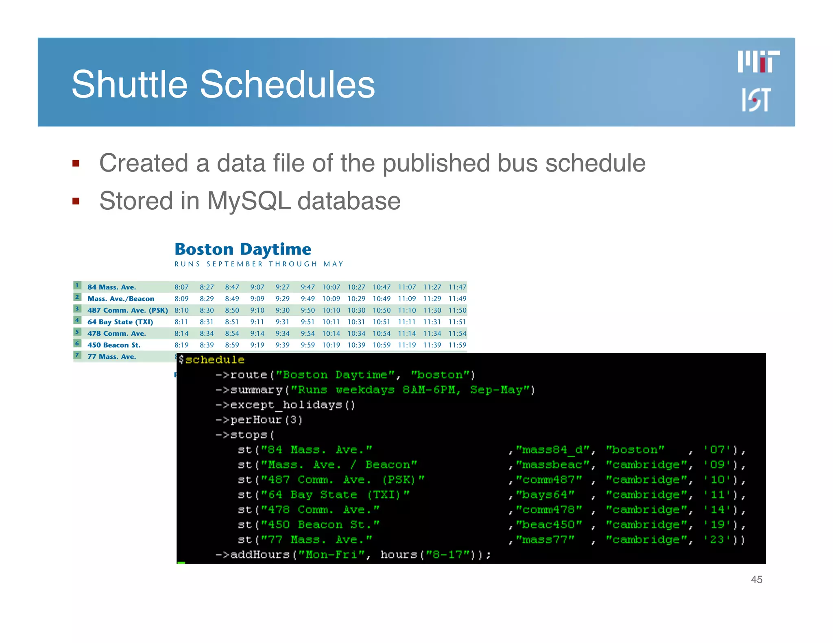833x643 pixels.
Task: Click '64 Bay State (TXI)' stop name
Action: (x=120, y=322)
